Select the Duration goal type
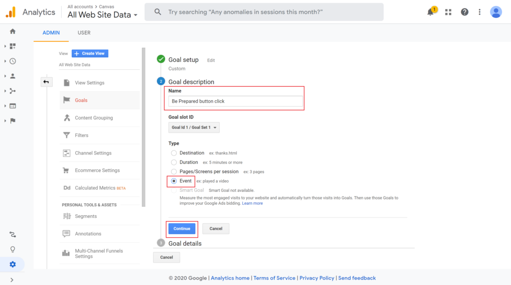 174,162
